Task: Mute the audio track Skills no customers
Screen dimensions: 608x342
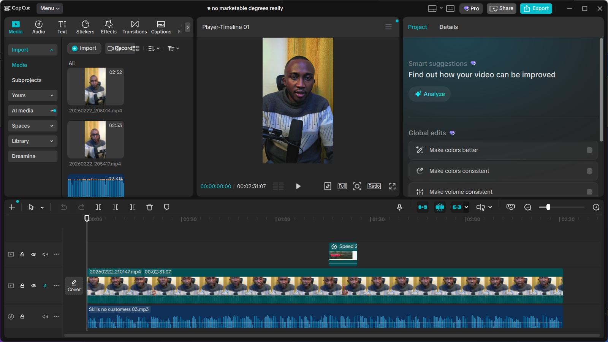Action: pos(45,317)
